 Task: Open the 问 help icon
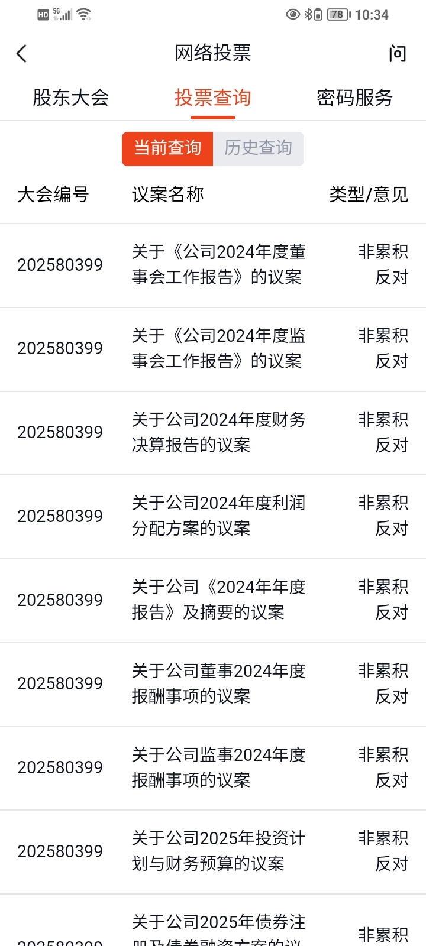tap(398, 54)
